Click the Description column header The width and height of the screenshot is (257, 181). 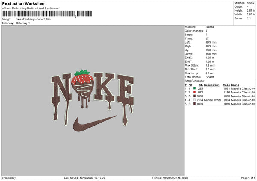[x=212, y=85]
